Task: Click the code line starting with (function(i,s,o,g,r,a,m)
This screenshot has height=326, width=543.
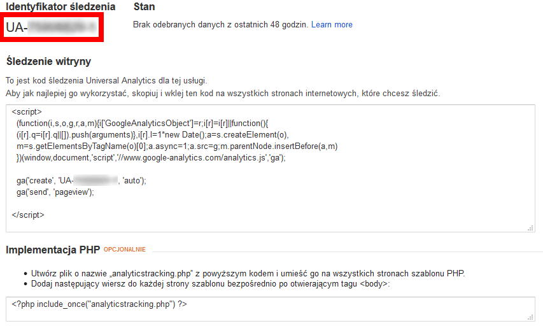Action: click(143, 124)
